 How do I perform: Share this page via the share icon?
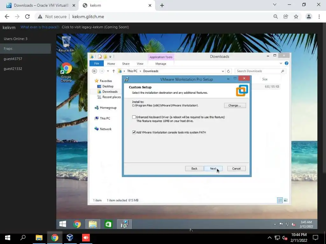point(286,17)
